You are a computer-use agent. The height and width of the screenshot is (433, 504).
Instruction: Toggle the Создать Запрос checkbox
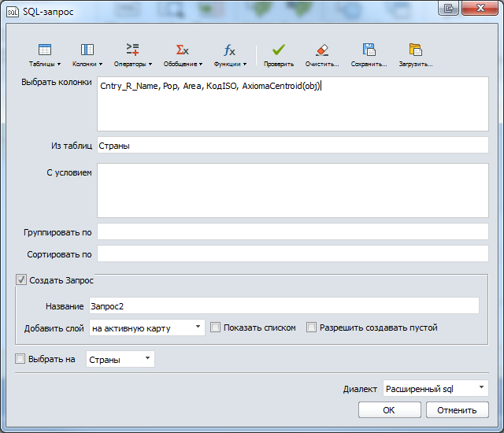(21, 279)
